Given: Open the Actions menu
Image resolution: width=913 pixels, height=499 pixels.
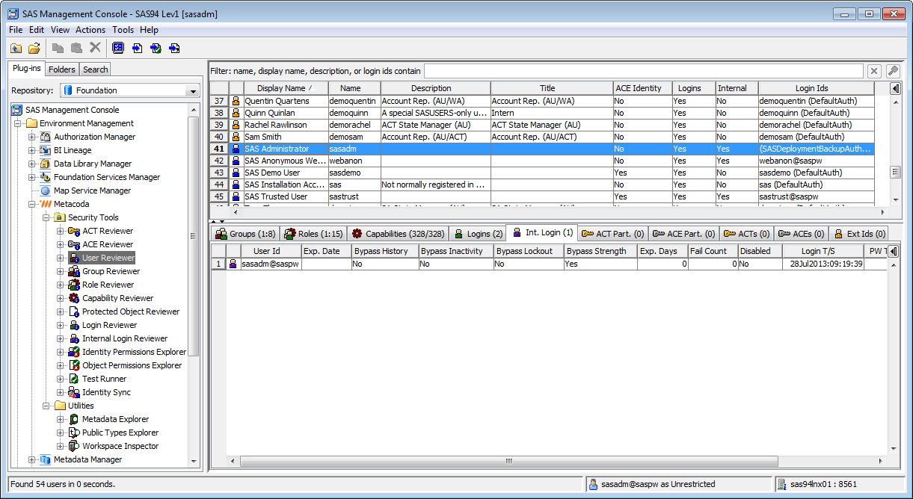Looking at the screenshot, I should click(x=90, y=30).
